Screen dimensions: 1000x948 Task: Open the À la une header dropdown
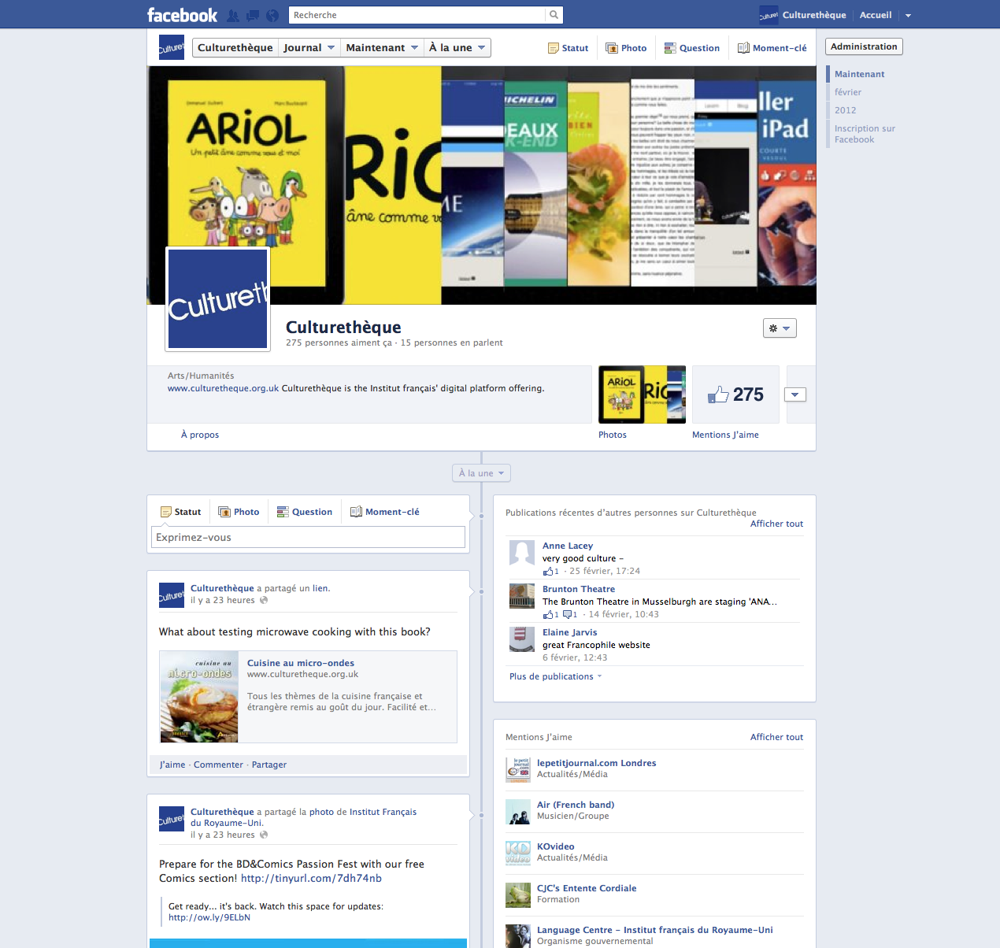coord(457,47)
